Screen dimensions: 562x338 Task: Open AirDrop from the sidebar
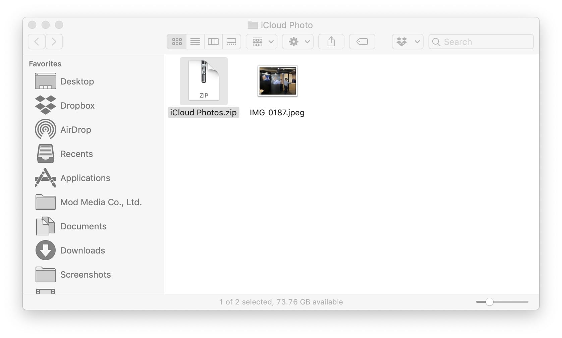75,130
